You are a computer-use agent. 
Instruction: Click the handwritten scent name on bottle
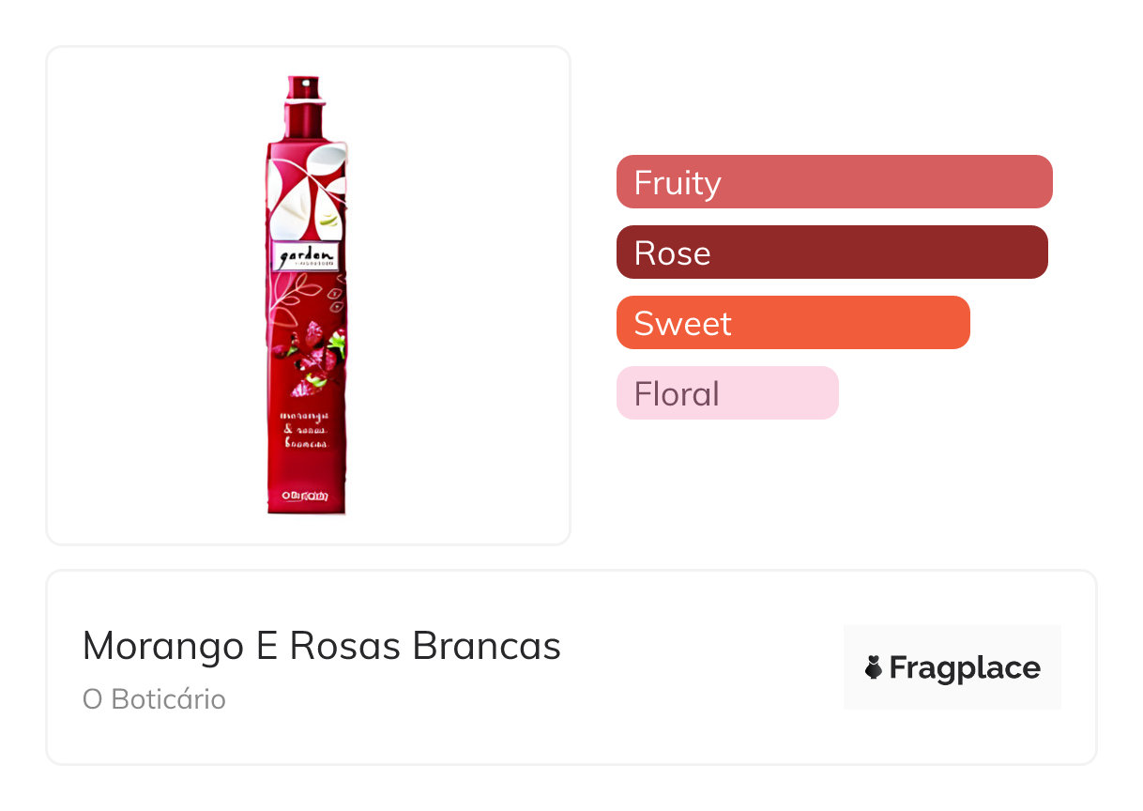[x=304, y=429]
